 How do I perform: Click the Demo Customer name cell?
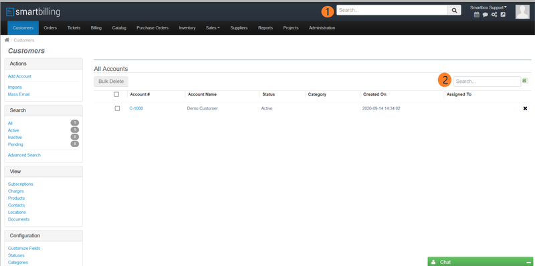[203, 108]
